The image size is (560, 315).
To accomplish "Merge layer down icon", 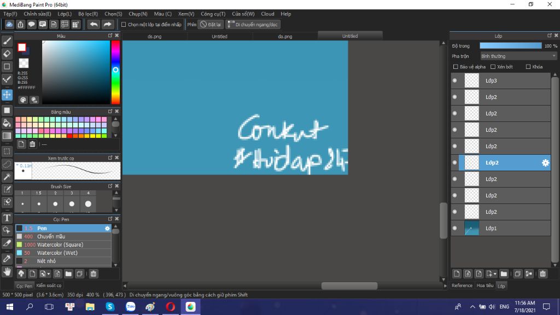I will [x=529, y=274].
